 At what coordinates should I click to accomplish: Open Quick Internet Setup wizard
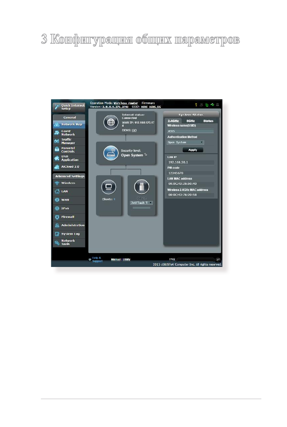point(69,107)
